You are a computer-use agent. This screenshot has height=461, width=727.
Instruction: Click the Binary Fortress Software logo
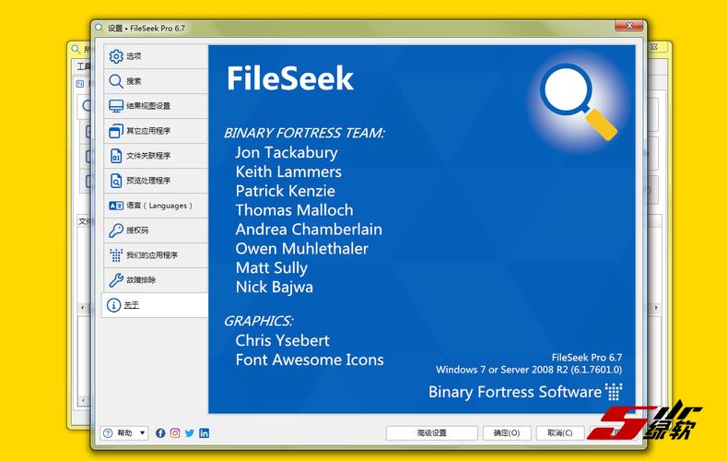525,392
